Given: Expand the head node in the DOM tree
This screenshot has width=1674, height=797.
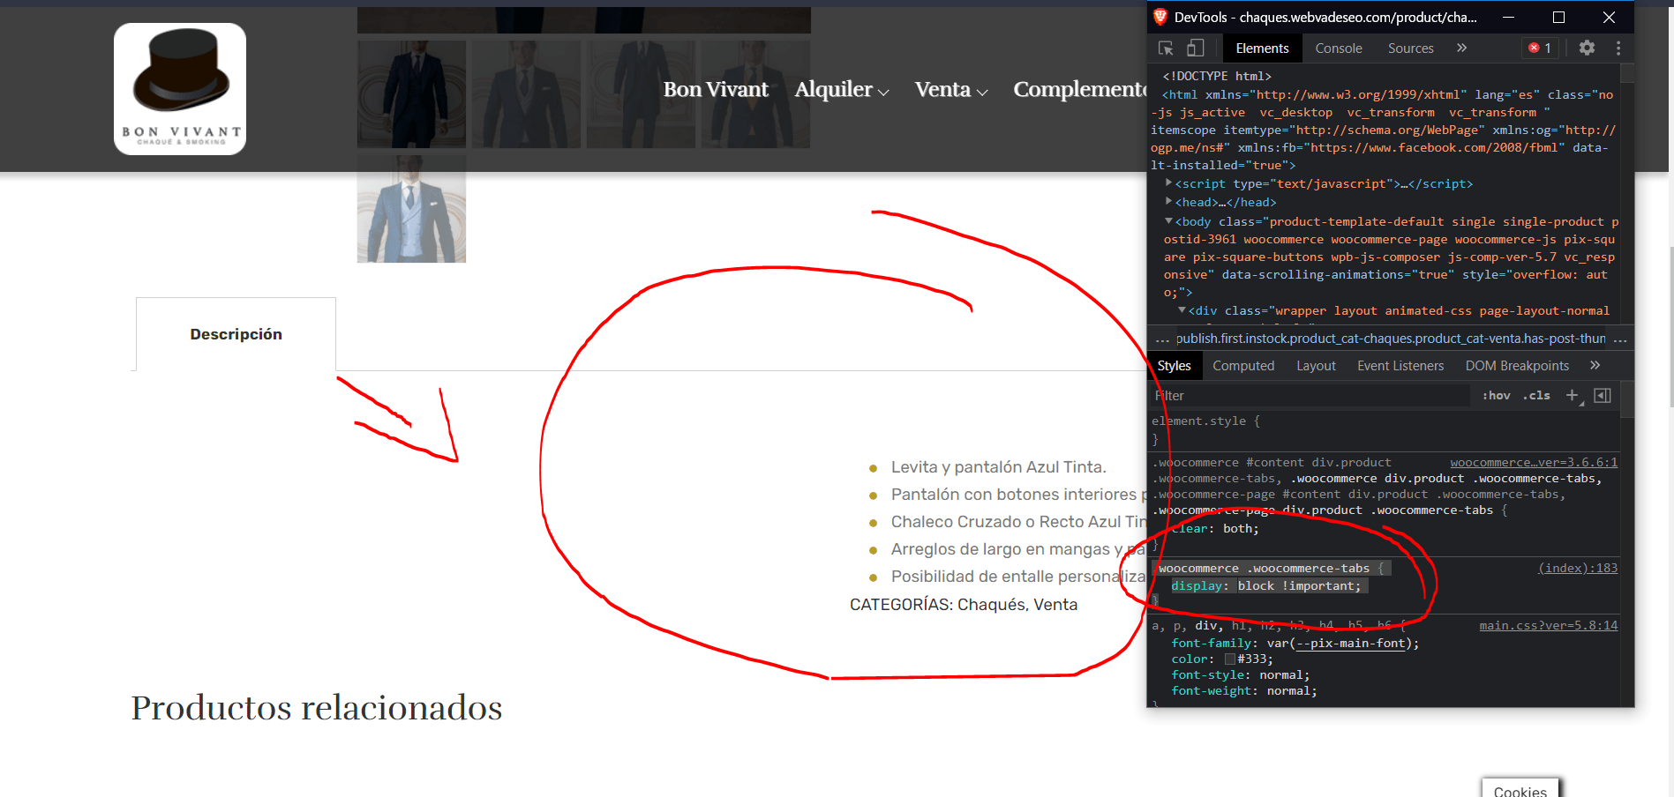Looking at the screenshot, I should 1169,202.
